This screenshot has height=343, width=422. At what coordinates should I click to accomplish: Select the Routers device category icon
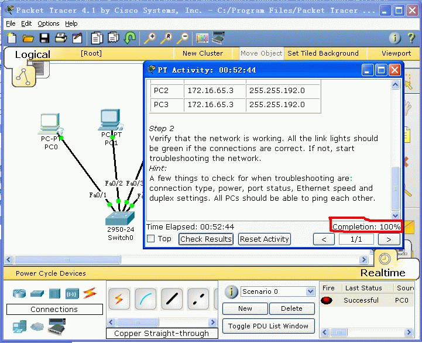[x=20, y=293]
